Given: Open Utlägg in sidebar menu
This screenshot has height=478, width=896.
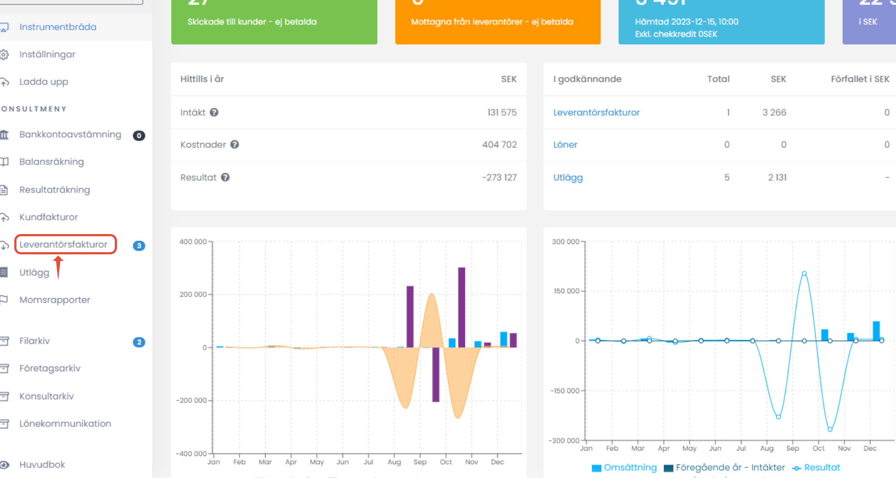Looking at the screenshot, I should [34, 272].
